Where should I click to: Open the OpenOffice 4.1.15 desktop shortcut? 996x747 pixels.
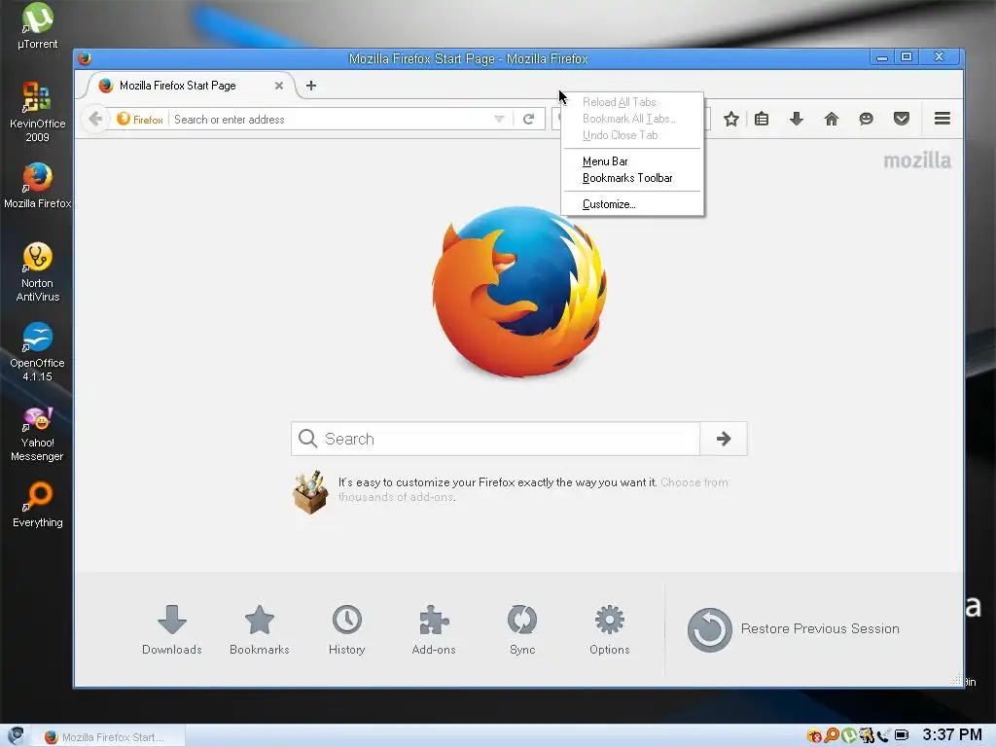pyautogui.click(x=38, y=351)
